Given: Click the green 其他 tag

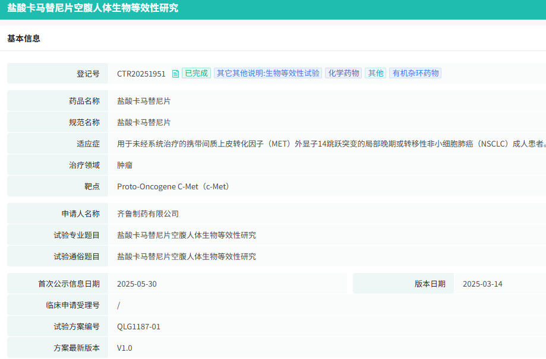Looking at the screenshot, I should [375, 73].
